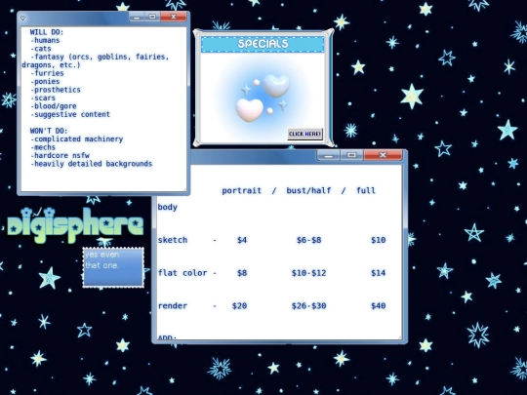Click the flat color full price $14
This screenshot has width=527, height=395.
click(378, 273)
